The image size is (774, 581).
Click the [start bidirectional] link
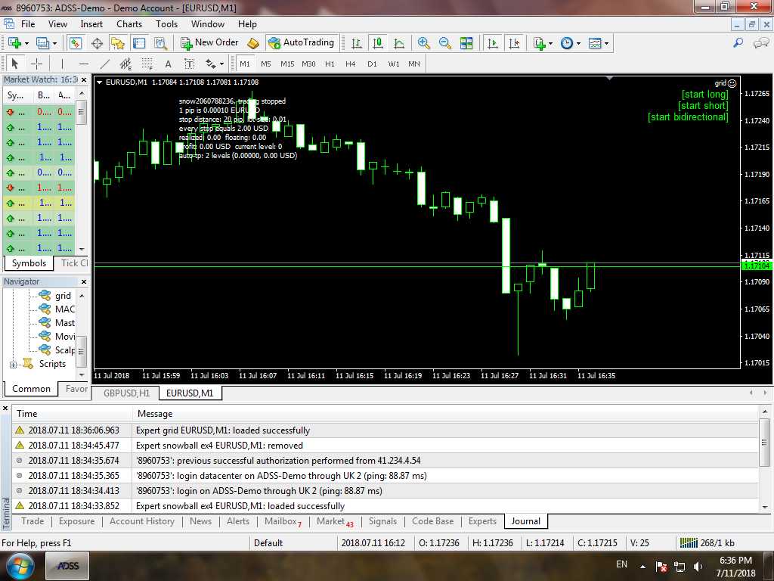tap(688, 117)
